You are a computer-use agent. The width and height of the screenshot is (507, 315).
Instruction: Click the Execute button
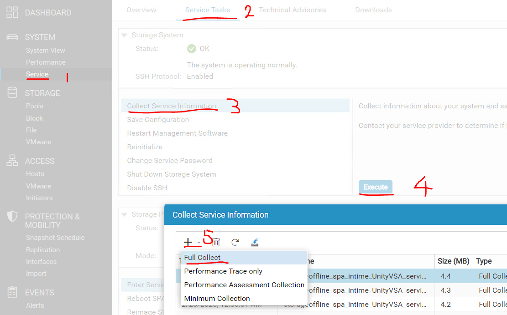coord(376,187)
